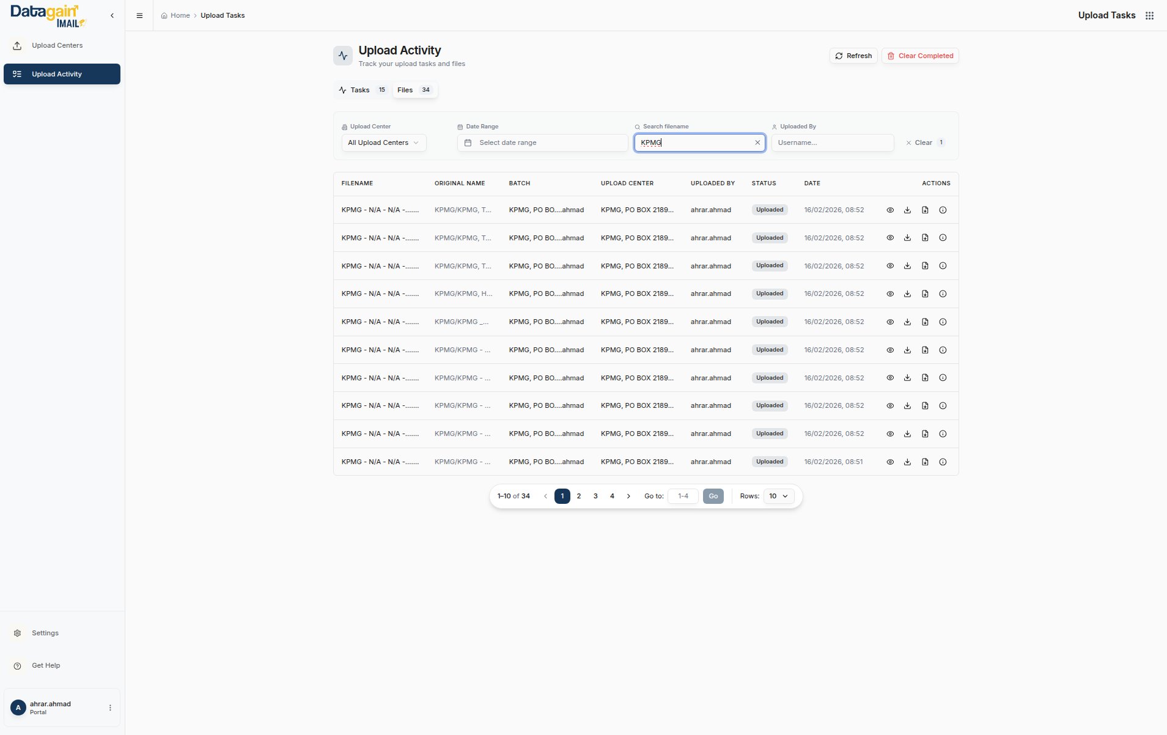This screenshot has height=735, width=1167.
Task: Preview the fifth row file via eye icon
Action: 890,322
